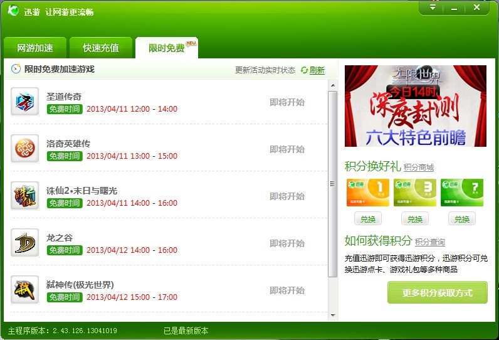499x340 pixels.
Task: Switch to the 快速充值 tab
Action: 100,48
